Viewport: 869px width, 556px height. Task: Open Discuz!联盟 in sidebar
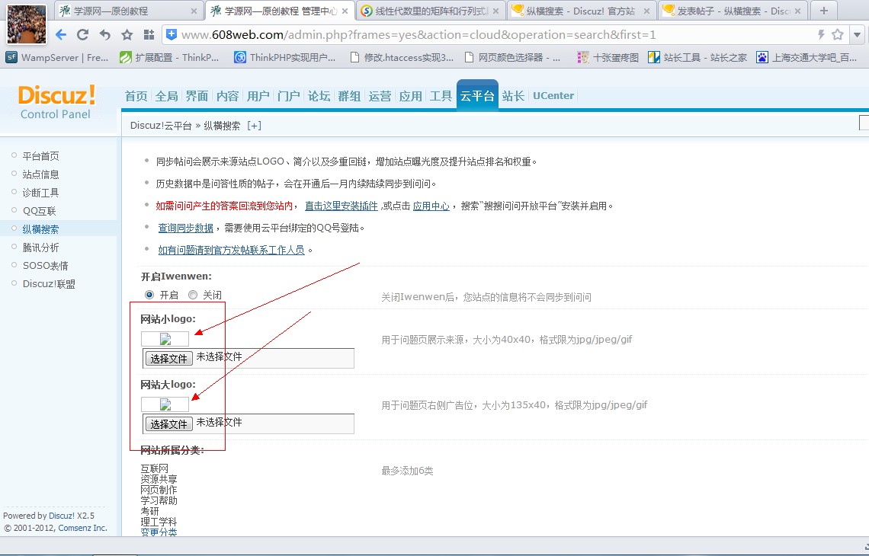click(49, 284)
